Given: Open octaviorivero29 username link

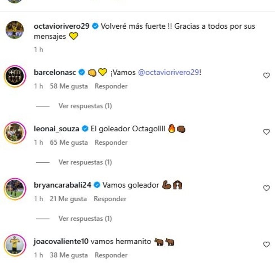Looking at the screenshot, I should coord(61,26).
